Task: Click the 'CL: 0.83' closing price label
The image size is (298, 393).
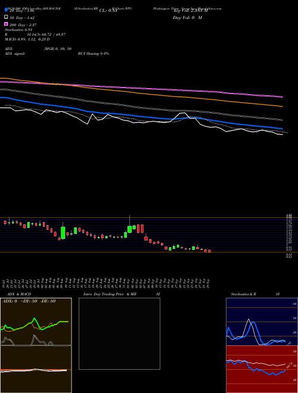Action: (108, 11)
